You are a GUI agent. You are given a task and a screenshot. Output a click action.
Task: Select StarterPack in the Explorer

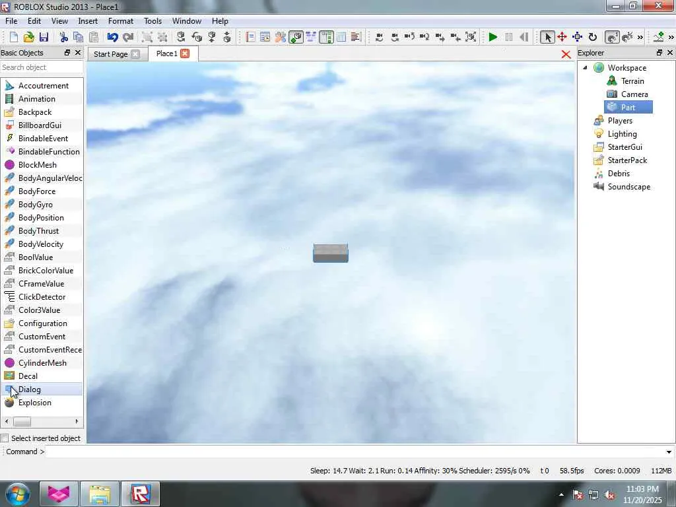tap(627, 160)
